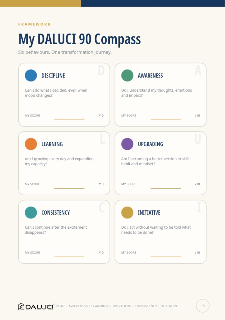The image size is (225, 320).
Task: Click the faded watermark letter D
Action: [x=101, y=70]
